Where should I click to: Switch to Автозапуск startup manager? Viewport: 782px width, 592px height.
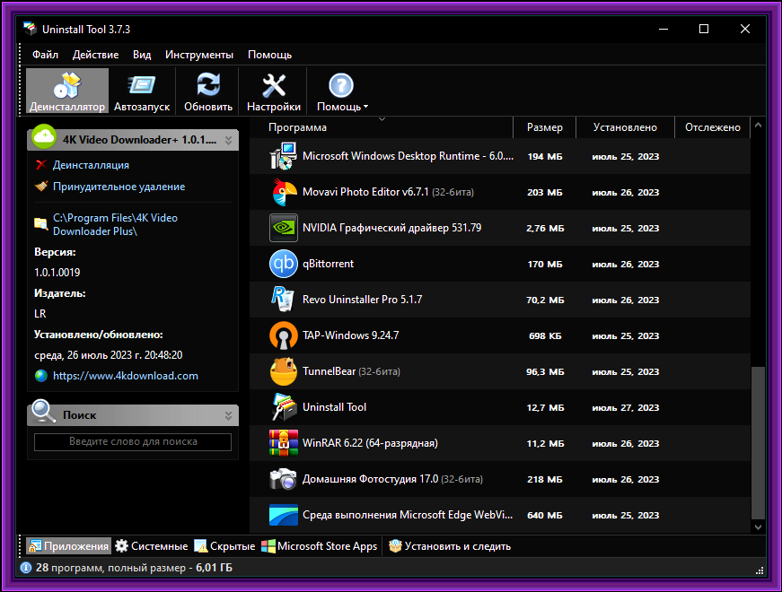pyautogui.click(x=142, y=91)
